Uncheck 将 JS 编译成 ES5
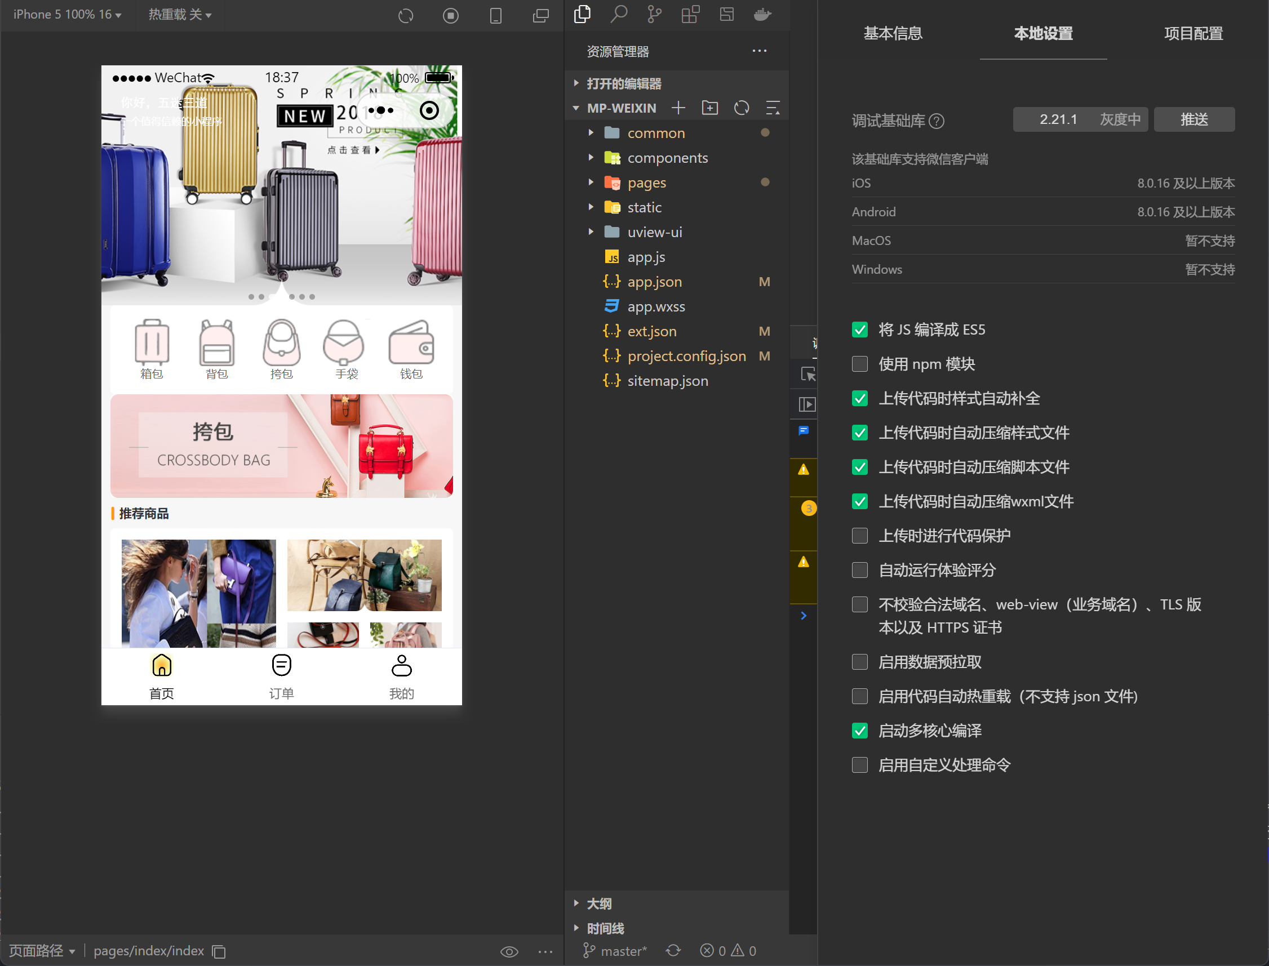This screenshot has width=1269, height=966. pos(859,330)
